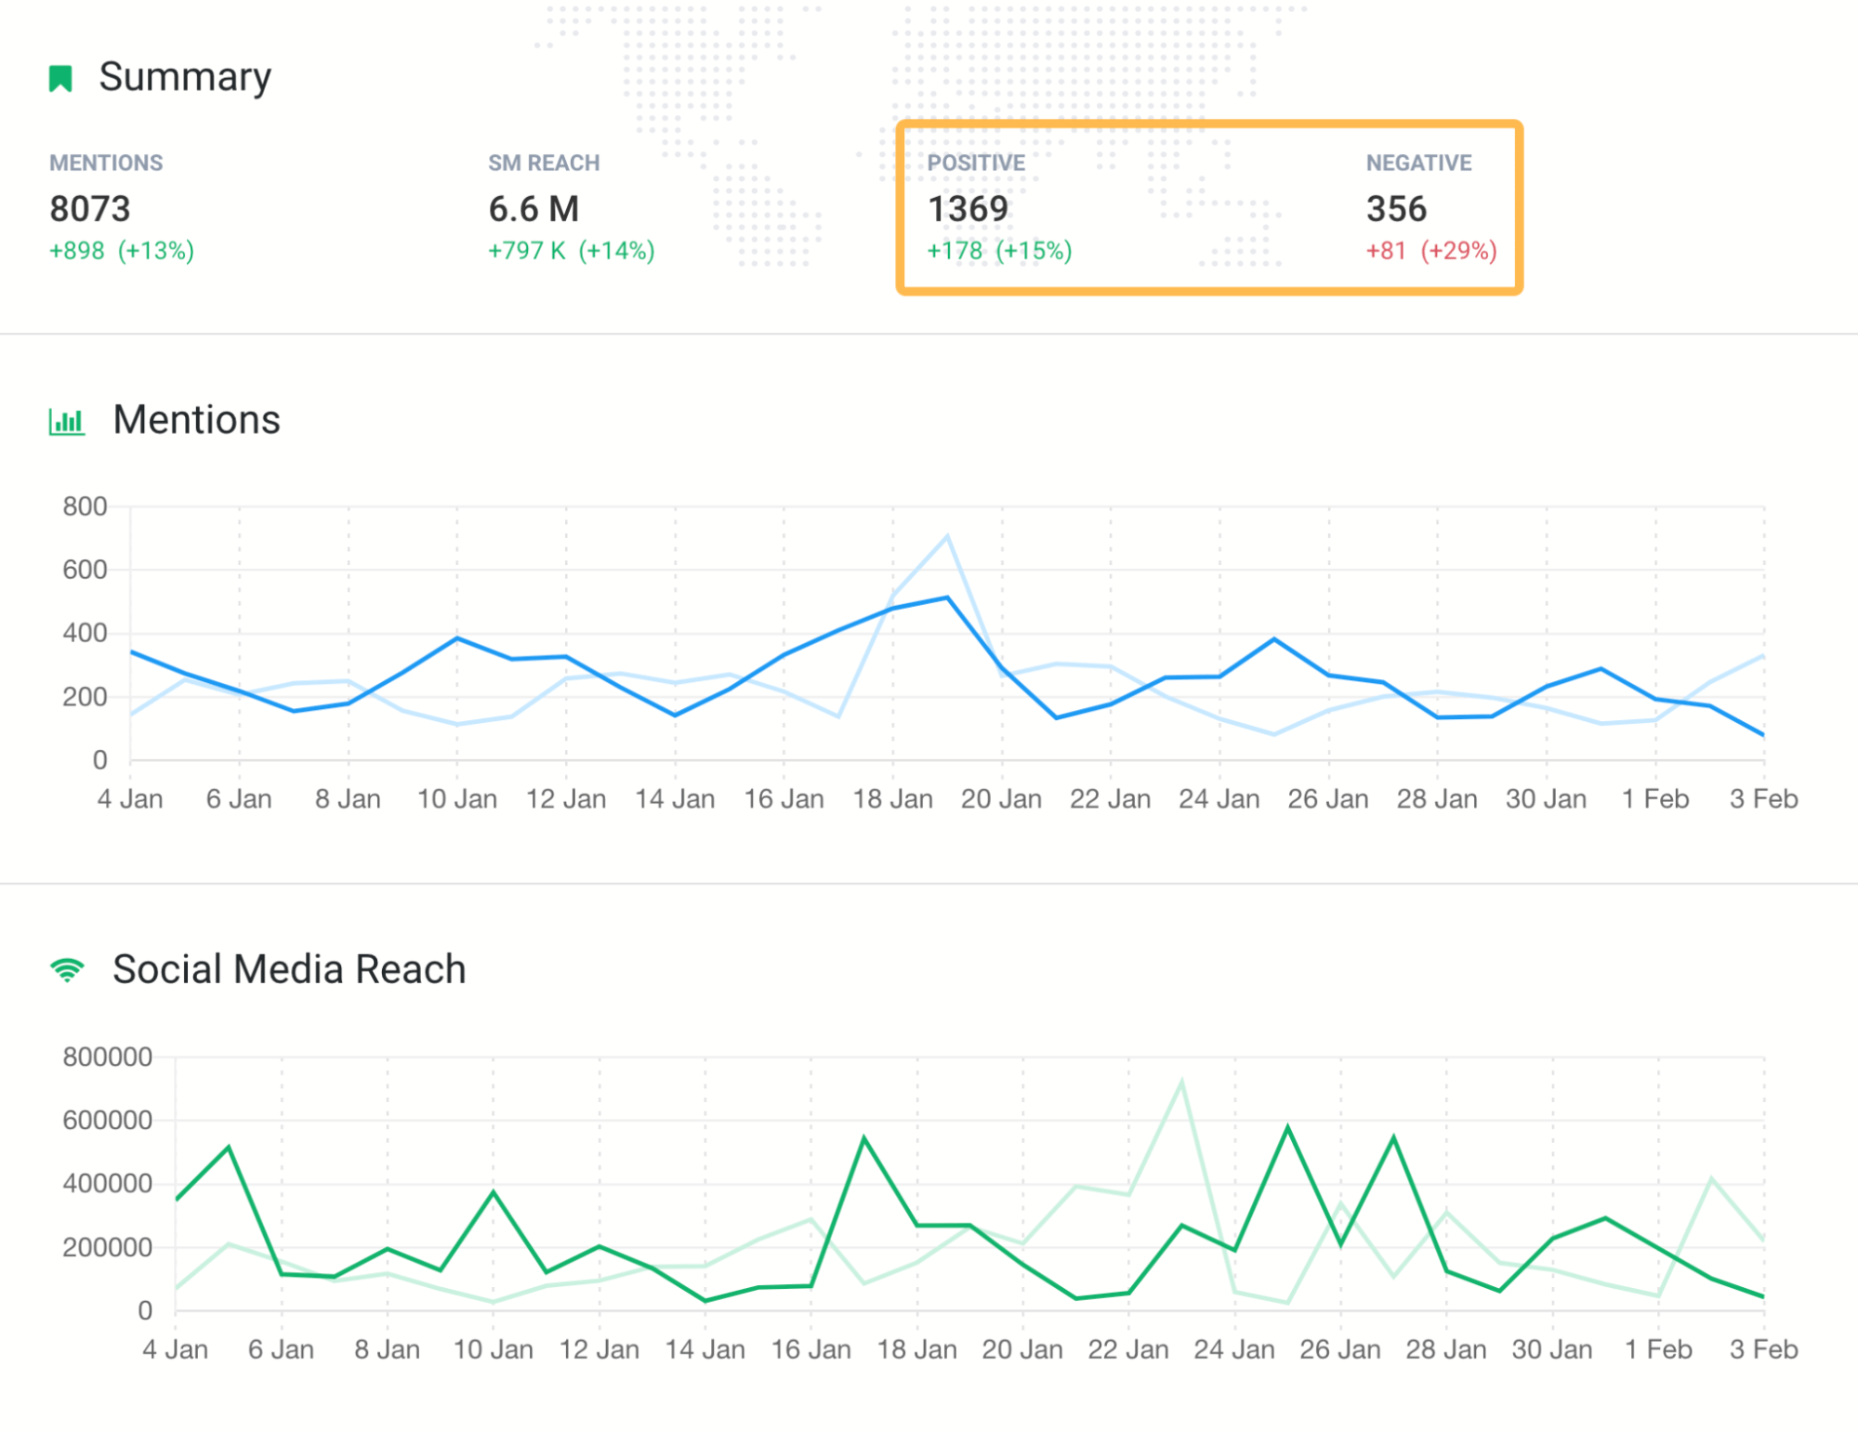Click 1 Feb label on Social Media Reach axis
Image resolution: width=1858 pixels, height=1432 pixels.
(1658, 1349)
